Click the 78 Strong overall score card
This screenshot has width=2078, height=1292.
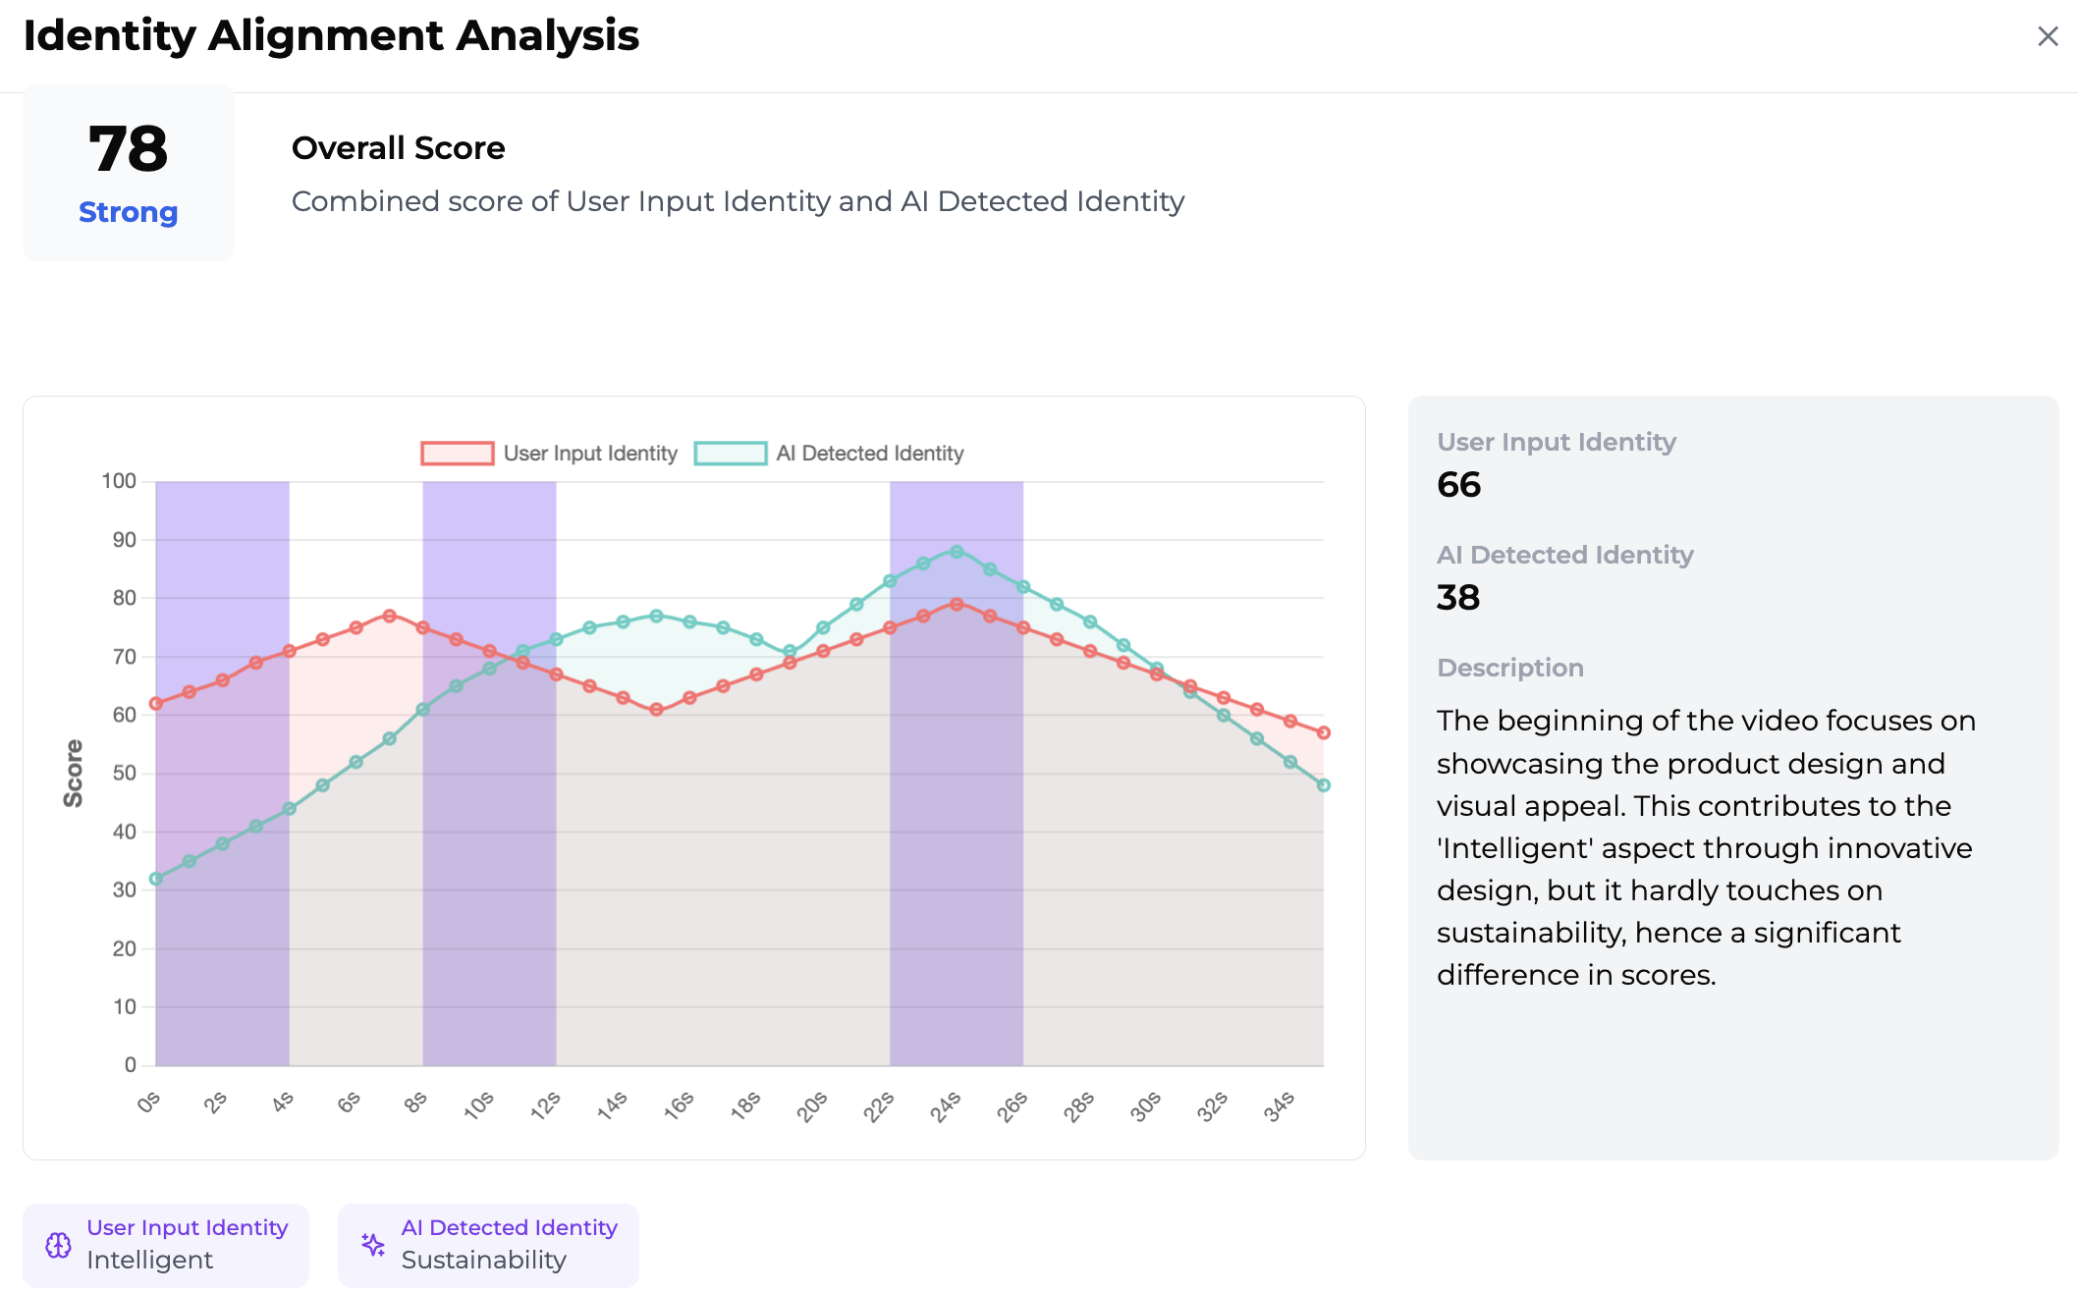tap(129, 173)
